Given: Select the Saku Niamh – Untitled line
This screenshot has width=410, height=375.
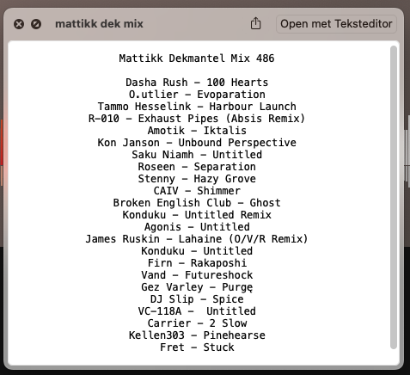Looking at the screenshot, I should [197, 155].
